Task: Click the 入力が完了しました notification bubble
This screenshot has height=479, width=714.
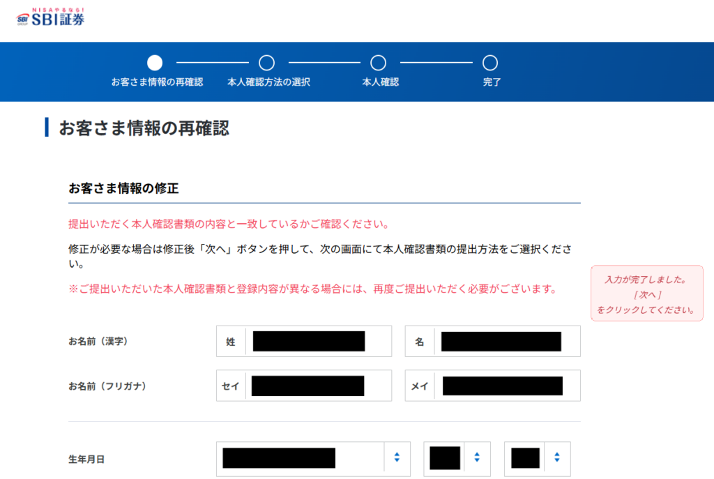Action: click(646, 294)
